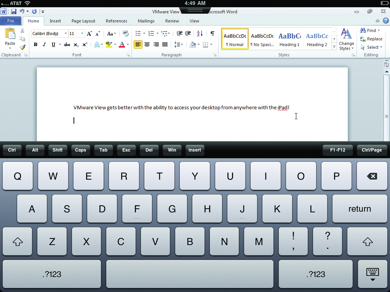Toggle Show/Hide paragraph marks
The height and width of the screenshot is (292, 390).
(212, 34)
